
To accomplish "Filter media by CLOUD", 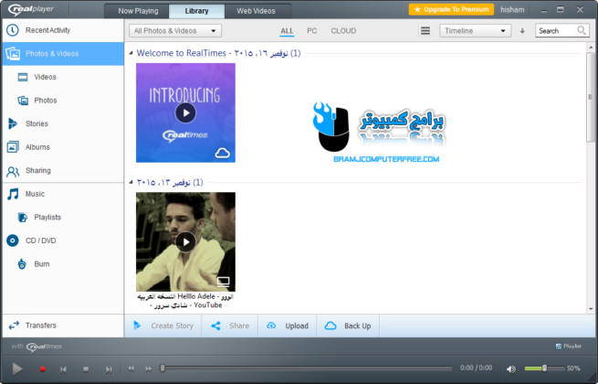I will [343, 31].
